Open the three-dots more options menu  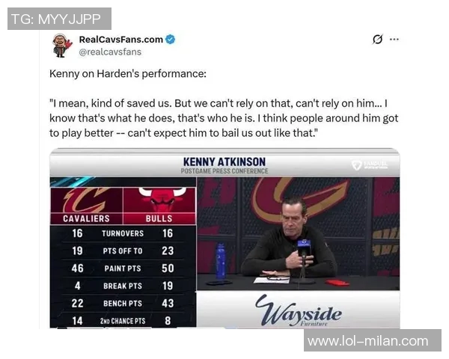click(394, 40)
